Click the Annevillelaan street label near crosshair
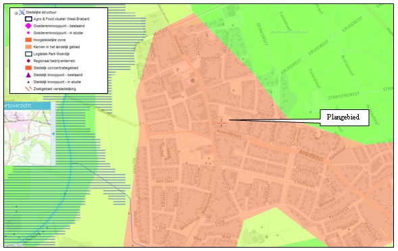This screenshot has width=398, height=251. coord(229,133)
